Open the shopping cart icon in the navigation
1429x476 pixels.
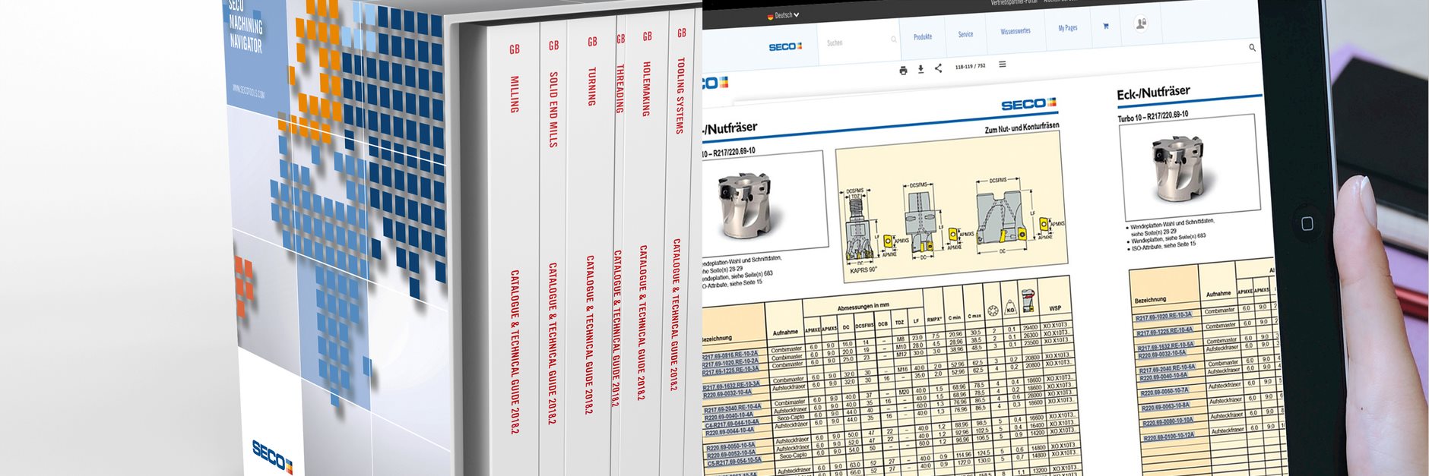point(1106,26)
